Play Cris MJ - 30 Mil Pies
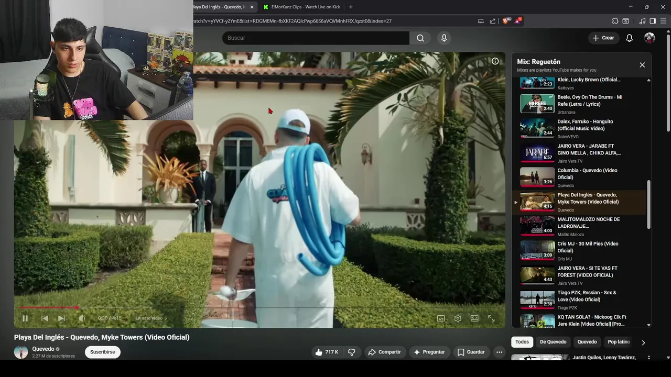 click(579, 250)
